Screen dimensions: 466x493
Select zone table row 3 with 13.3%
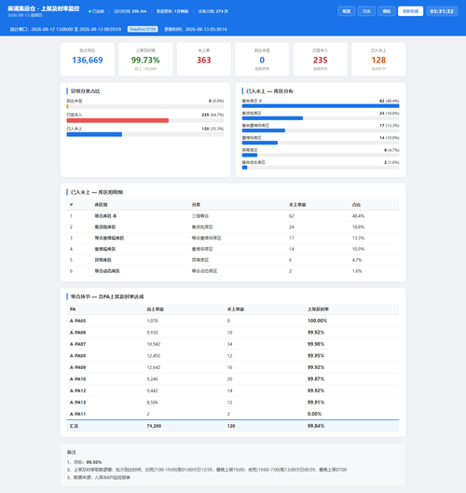tap(233, 238)
